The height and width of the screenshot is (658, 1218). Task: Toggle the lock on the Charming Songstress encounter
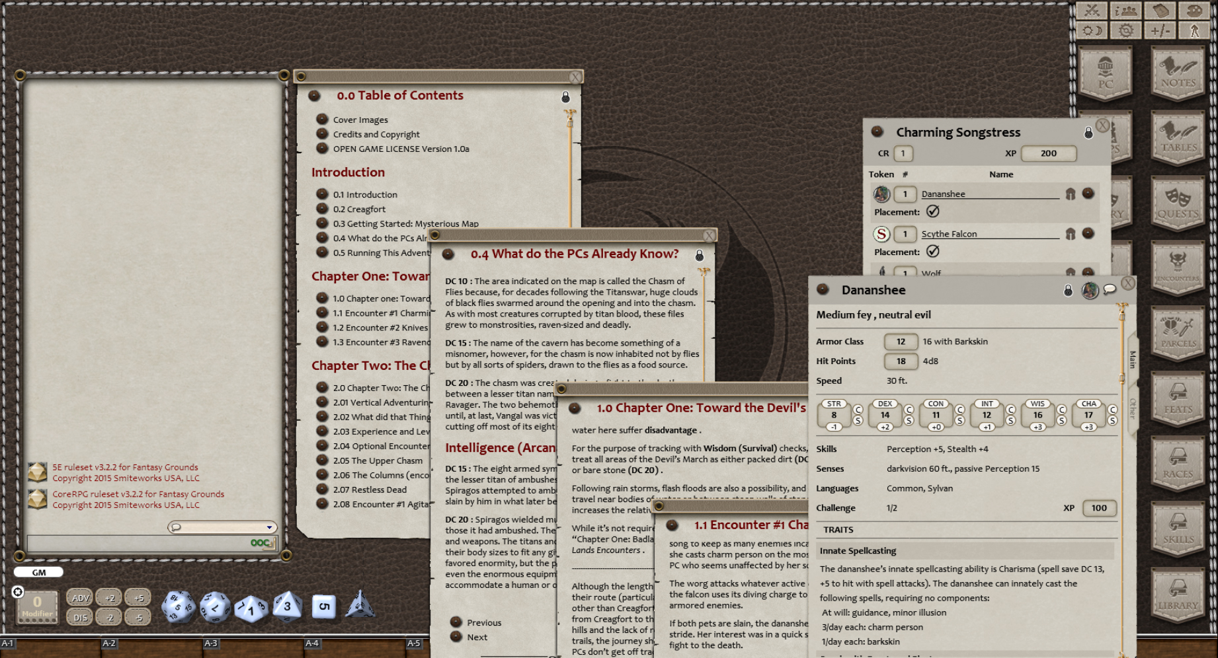point(1088,132)
